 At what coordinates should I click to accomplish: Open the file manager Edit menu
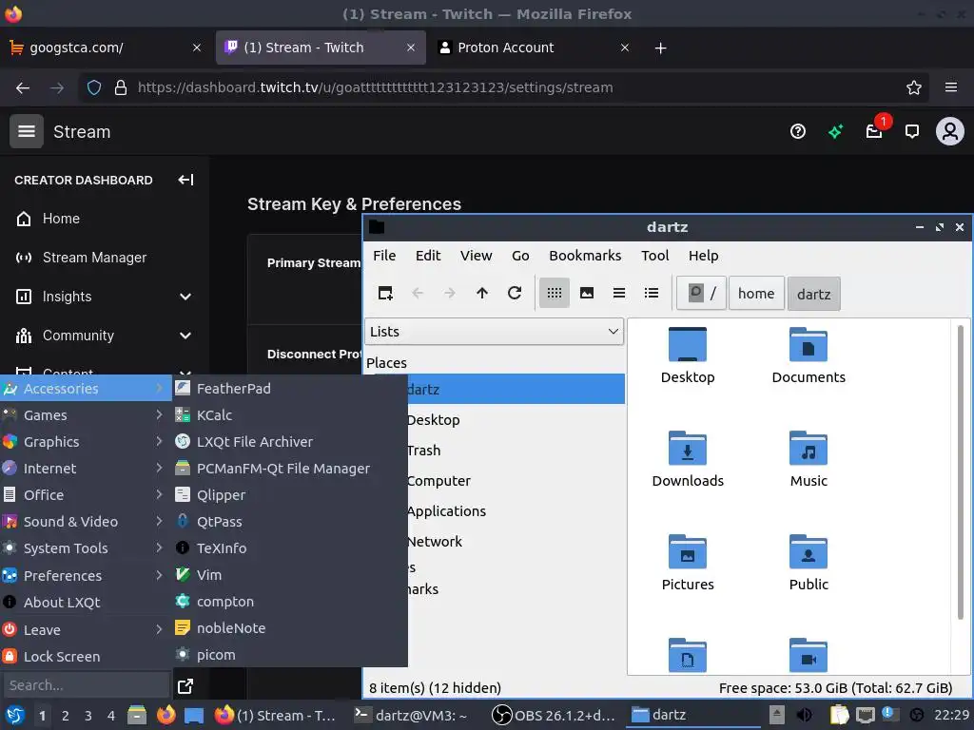point(428,256)
